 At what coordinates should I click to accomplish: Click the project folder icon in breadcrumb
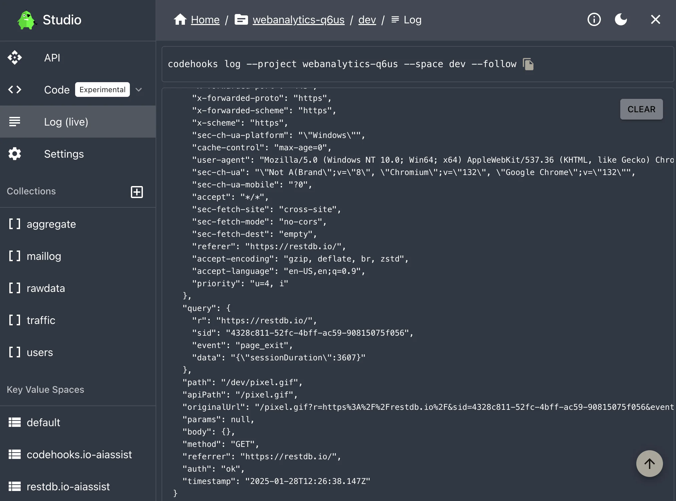[x=241, y=20]
